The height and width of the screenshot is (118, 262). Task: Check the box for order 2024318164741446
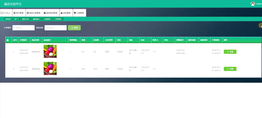coord(8,52)
